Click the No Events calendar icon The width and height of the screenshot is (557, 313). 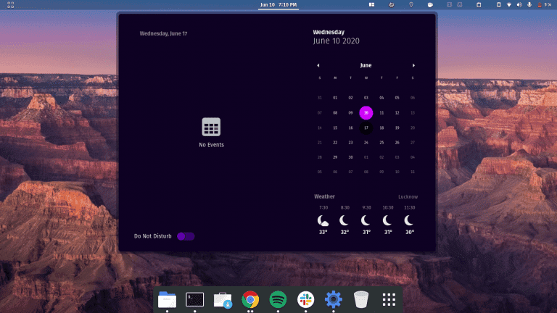(x=211, y=127)
